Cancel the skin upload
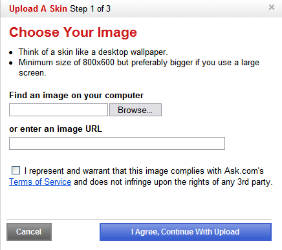The image size is (282, 250). (x=29, y=232)
